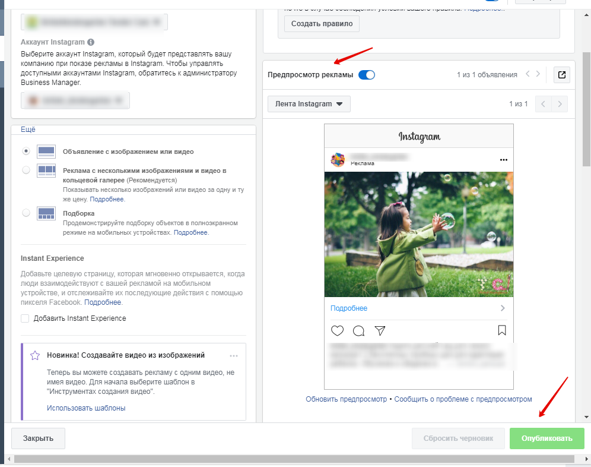The height and width of the screenshot is (467, 591).
Task: Click the comment bubble icon in preview
Action: (x=358, y=331)
